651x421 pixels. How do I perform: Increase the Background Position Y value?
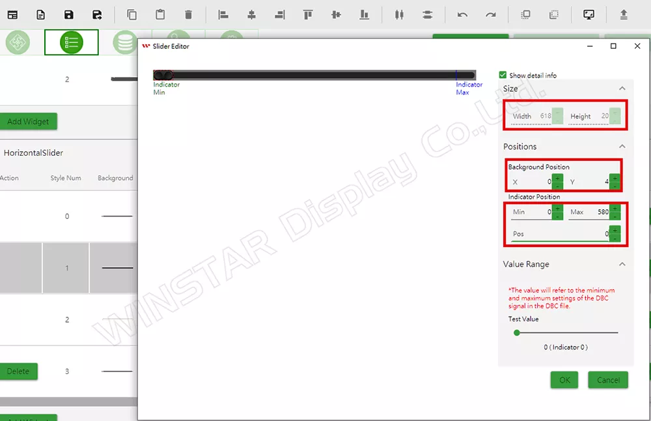[x=615, y=178]
